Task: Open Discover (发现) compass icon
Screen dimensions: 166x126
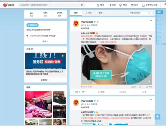Action: pyautogui.click(x=121, y=5)
